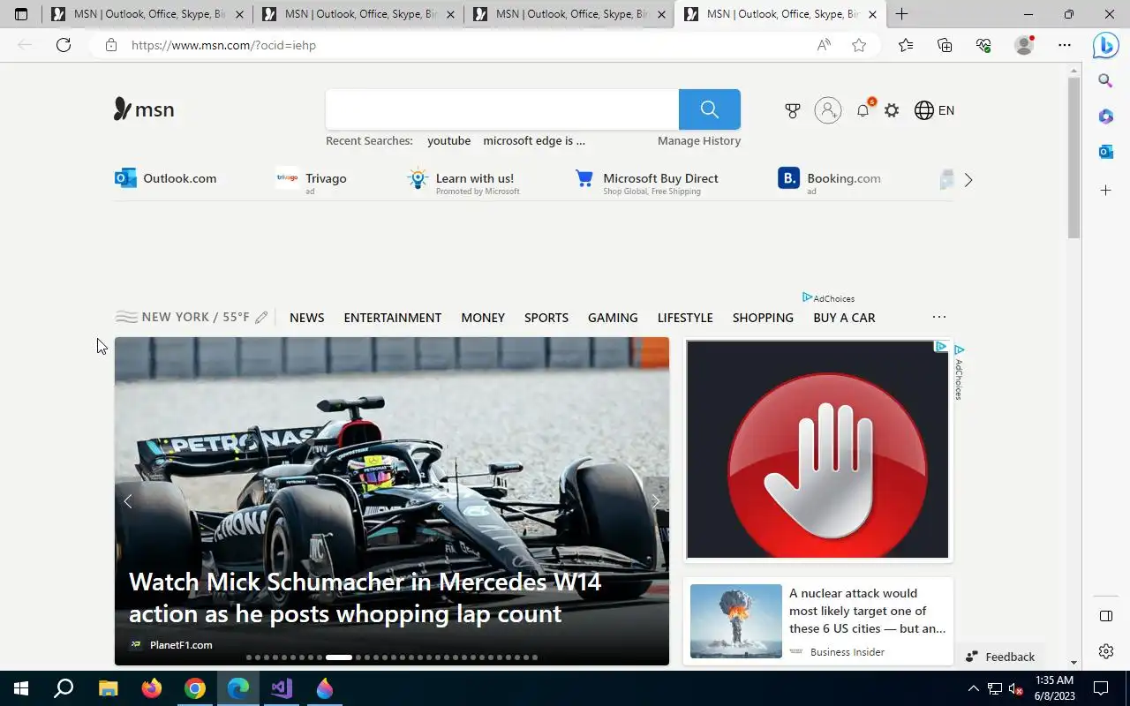Viewport: 1130px width, 706px height.
Task: Click the blue search magnifier button
Action: (x=709, y=109)
